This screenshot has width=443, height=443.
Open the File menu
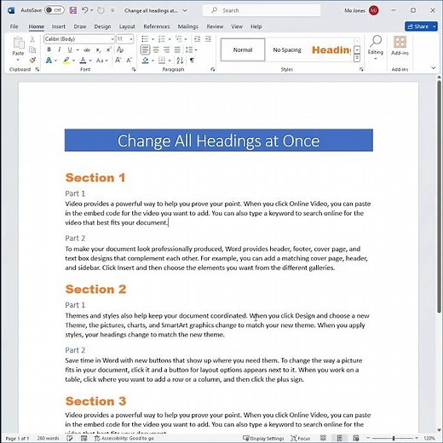coord(14,26)
